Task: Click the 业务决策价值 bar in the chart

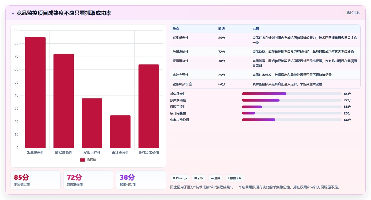Action: 149,106
